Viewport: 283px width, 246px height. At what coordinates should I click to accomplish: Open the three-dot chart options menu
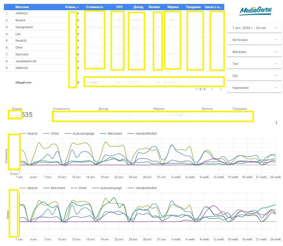pyautogui.click(x=276, y=123)
